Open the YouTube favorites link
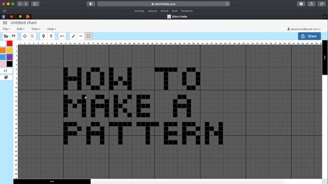 coord(139,11)
